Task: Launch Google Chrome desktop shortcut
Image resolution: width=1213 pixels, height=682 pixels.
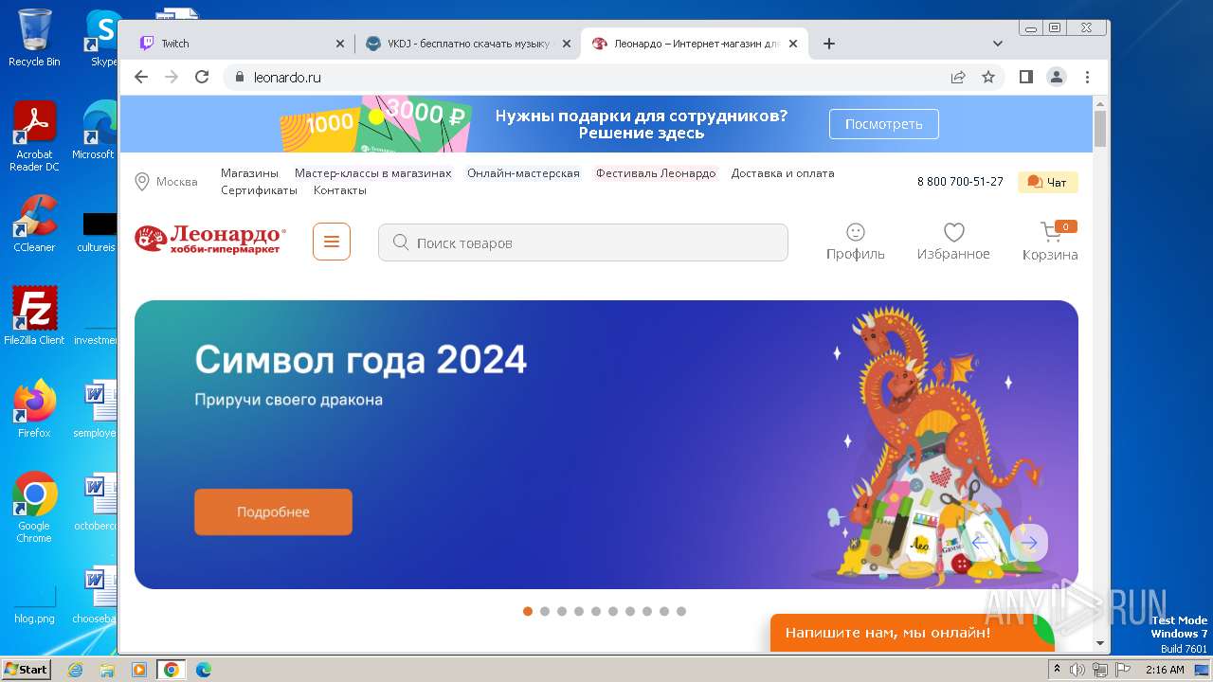Action: (x=34, y=508)
